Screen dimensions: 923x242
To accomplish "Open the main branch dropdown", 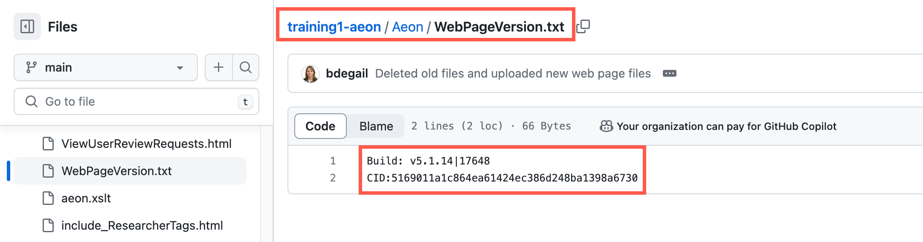I will [106, 67].
